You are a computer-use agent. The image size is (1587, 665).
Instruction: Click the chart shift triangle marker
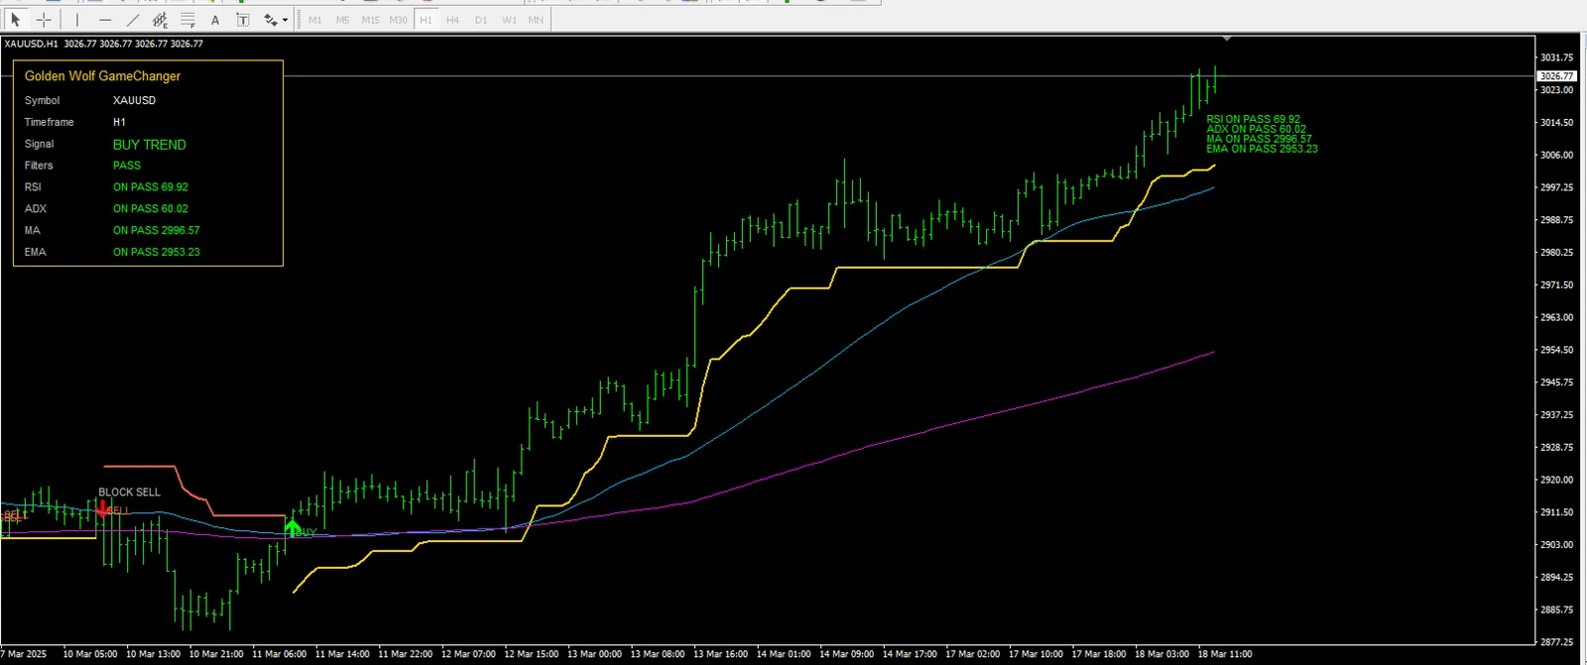click(1227, 39)
